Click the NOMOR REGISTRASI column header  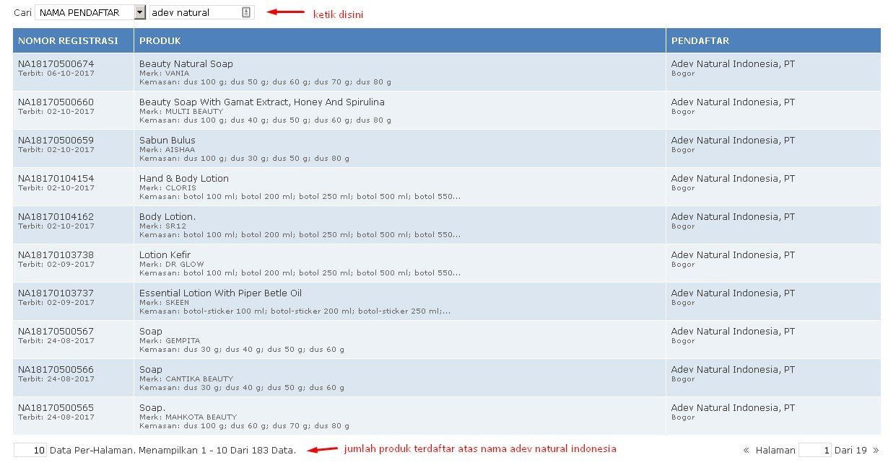pos(73,40)
